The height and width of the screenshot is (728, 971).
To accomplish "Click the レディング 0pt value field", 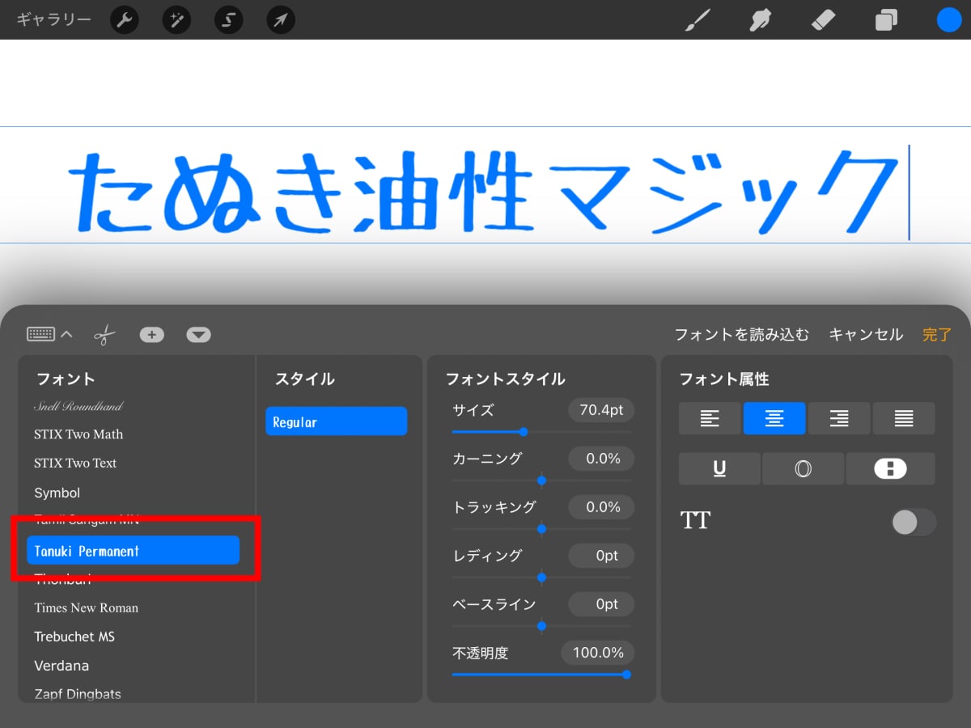I will point(601,556).
